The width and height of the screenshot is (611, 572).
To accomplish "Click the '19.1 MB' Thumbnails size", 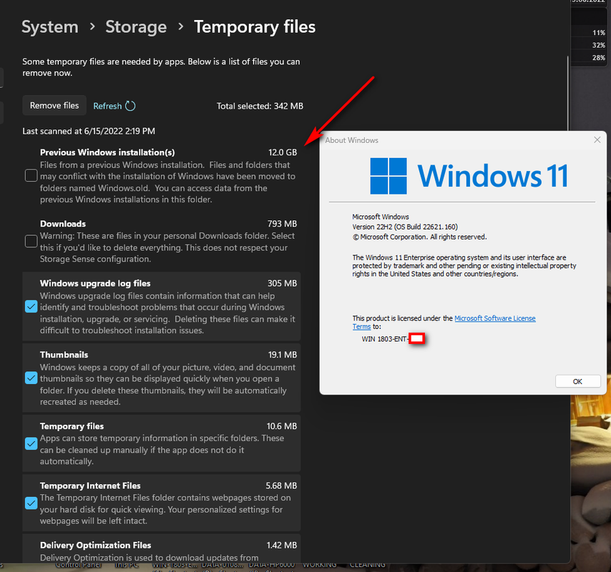I will 283,355.
